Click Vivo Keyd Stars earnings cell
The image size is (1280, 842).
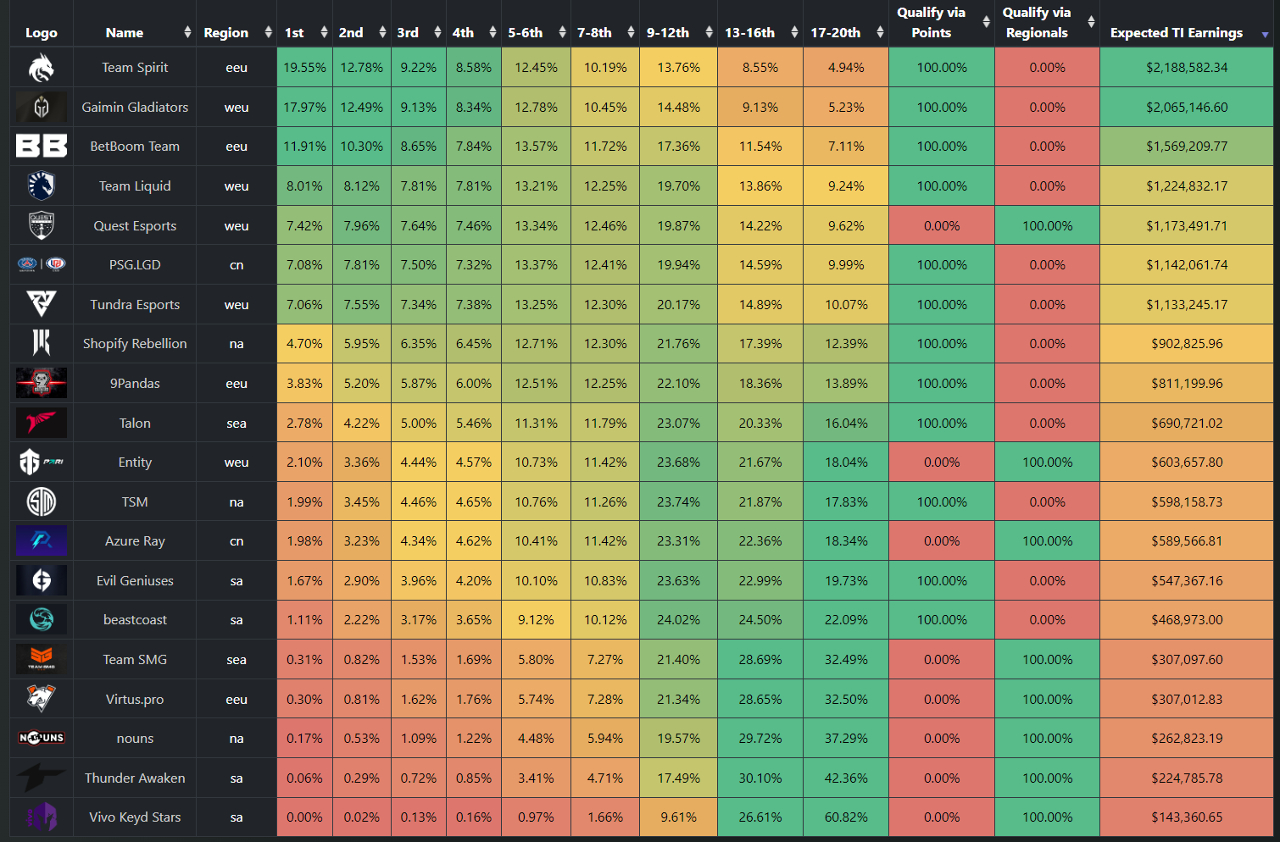(1186, 817)
